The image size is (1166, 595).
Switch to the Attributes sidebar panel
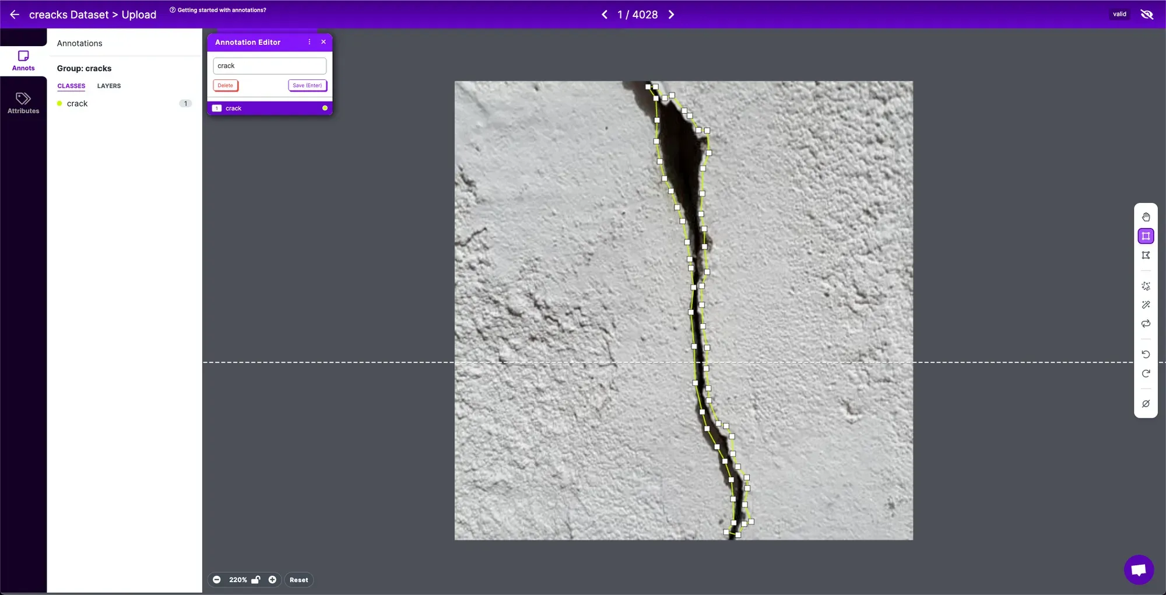[23, 103]
